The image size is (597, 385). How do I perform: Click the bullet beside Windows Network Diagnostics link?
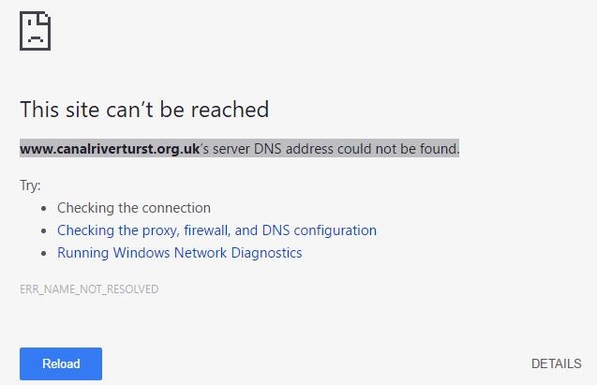(43, 253)
